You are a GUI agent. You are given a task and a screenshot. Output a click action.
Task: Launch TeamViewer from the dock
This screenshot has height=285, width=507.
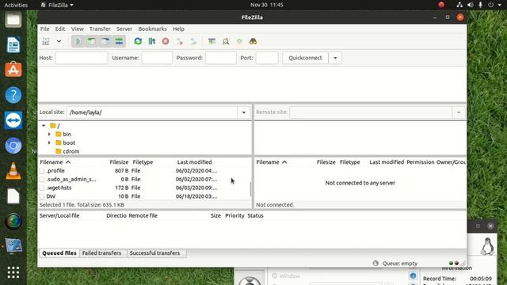13,120
